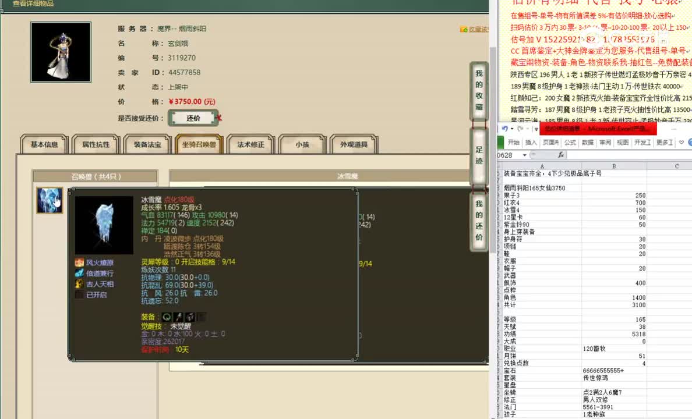Click the 还价 bargain button

pyautogui.click(x=193, y=118)
